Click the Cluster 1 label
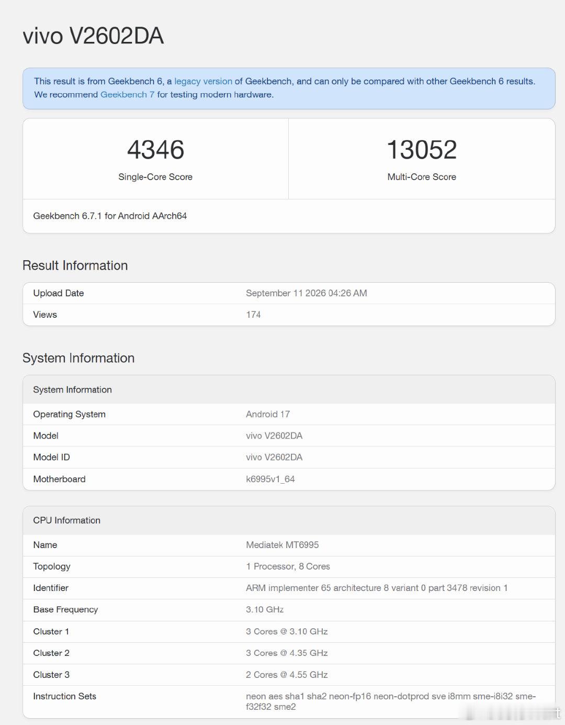The width and height of the screenshot is (565, 725). [51, 631]
